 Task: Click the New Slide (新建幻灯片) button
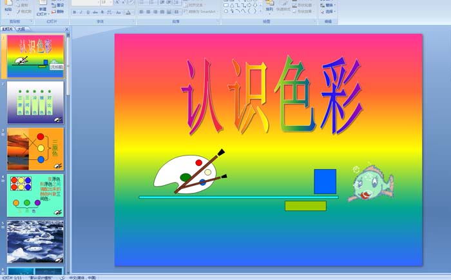pyautogui.click(x=43, y=8)
